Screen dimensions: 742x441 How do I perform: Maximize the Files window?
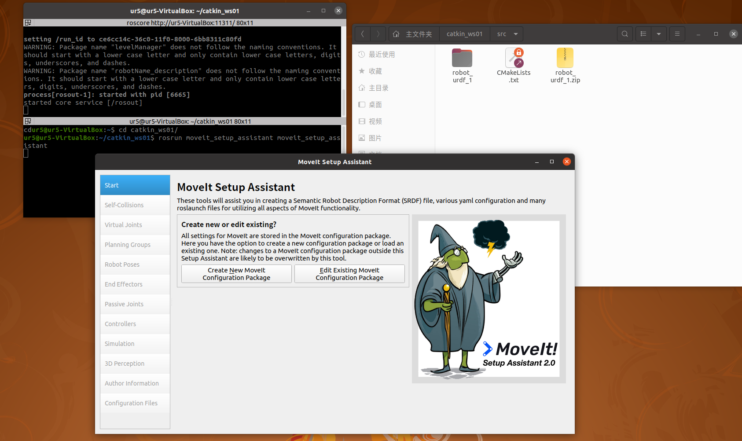point(716,34)
